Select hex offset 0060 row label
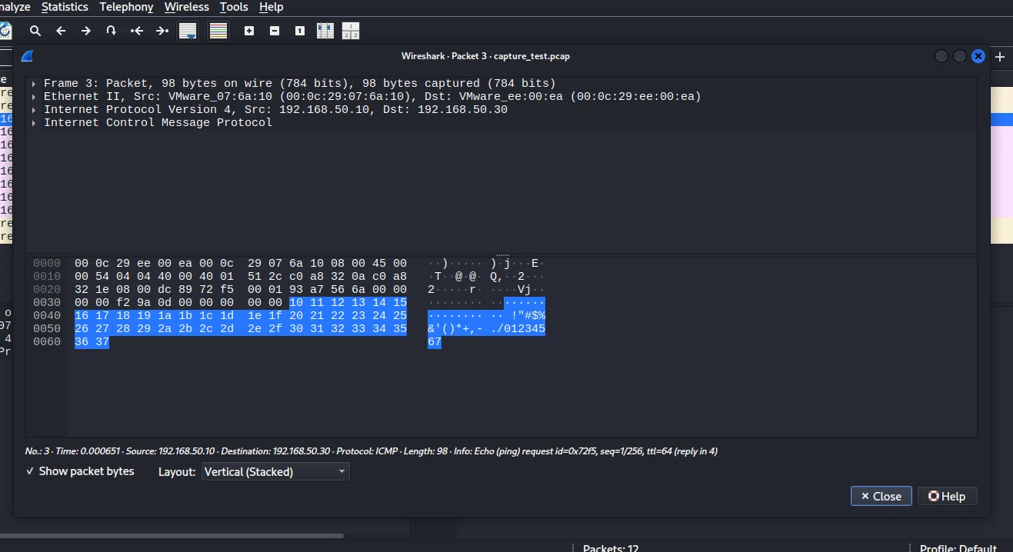 47,342
